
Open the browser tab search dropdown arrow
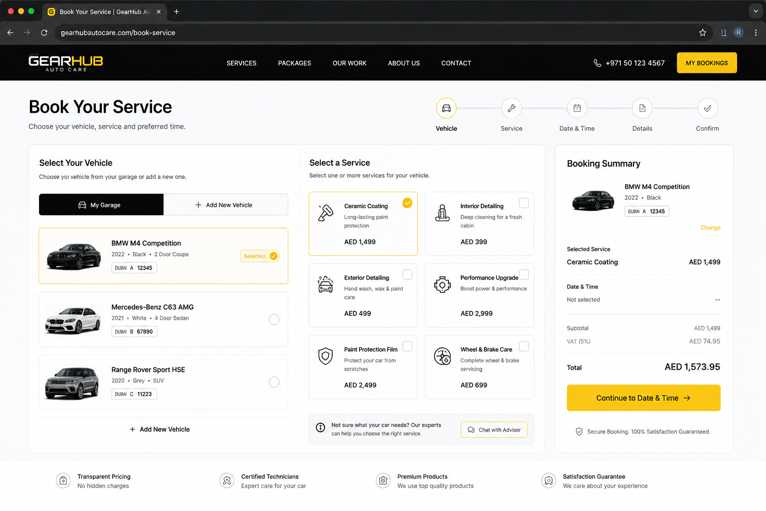point(756,11)
